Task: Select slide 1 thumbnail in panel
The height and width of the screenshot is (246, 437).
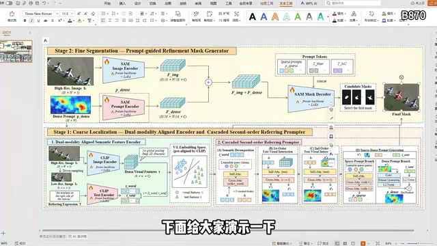Action: click(16, 51)
